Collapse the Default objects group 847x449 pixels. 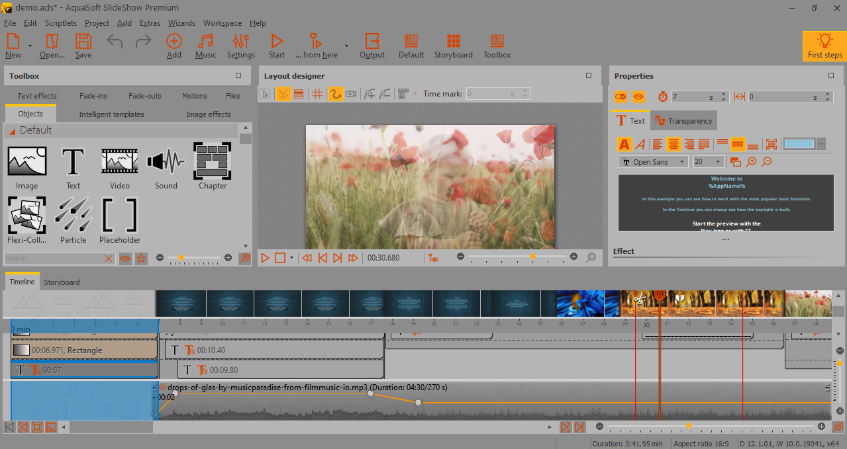12,131
